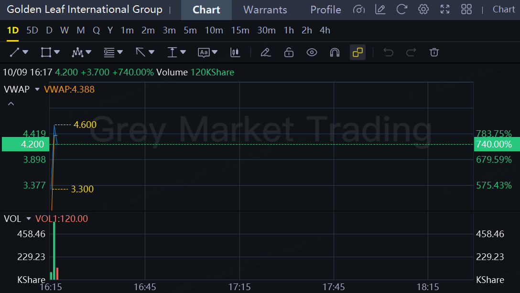The height and width of the screenshot is (293, 520).
Task: Click the tallest green volume bar
Action: click(54, 251)
